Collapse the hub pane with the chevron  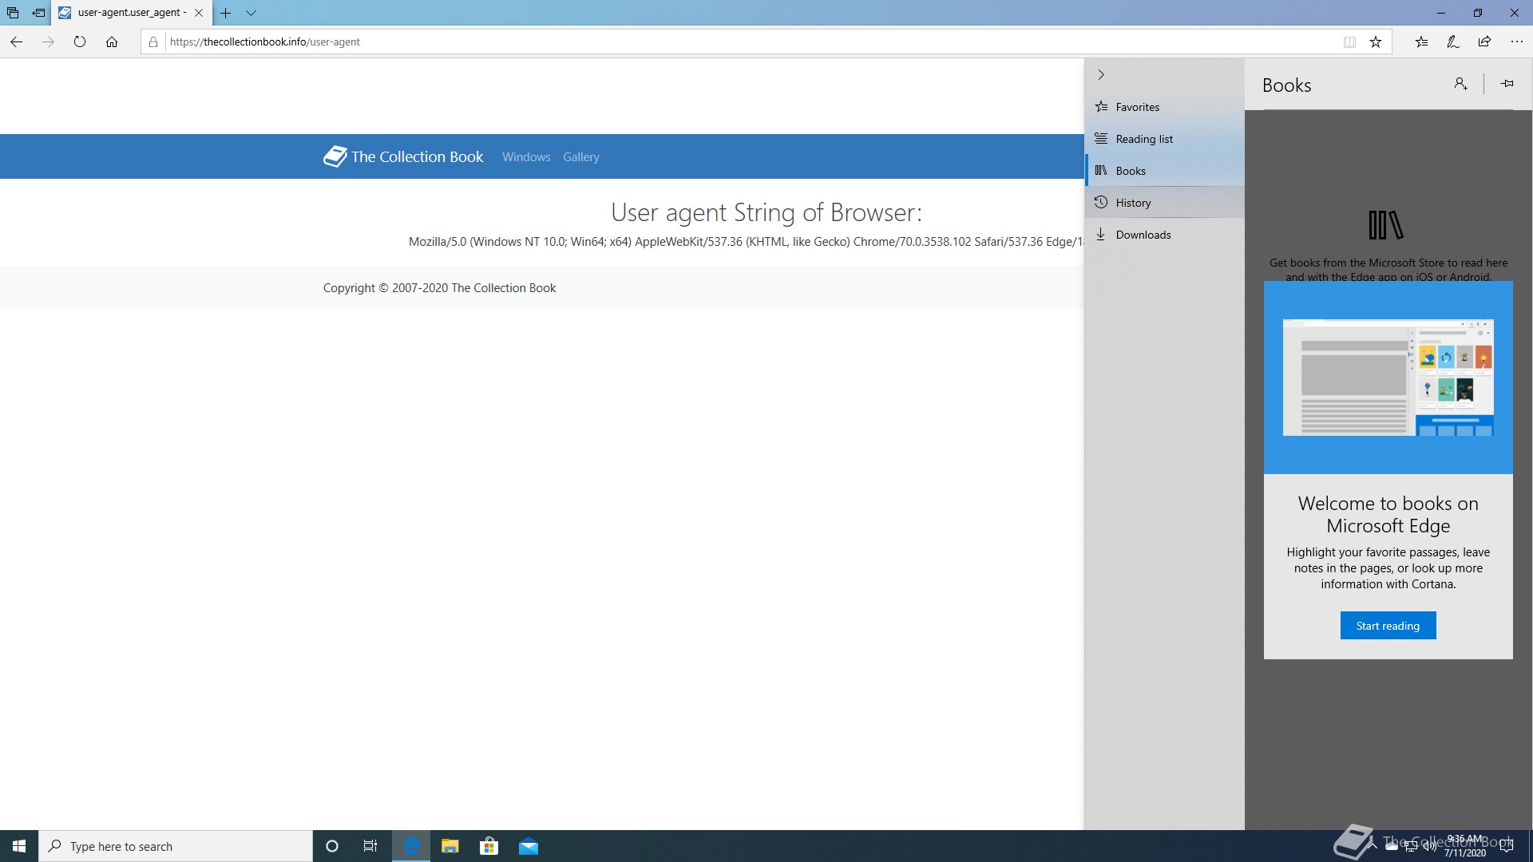(x=1101, y=74)
